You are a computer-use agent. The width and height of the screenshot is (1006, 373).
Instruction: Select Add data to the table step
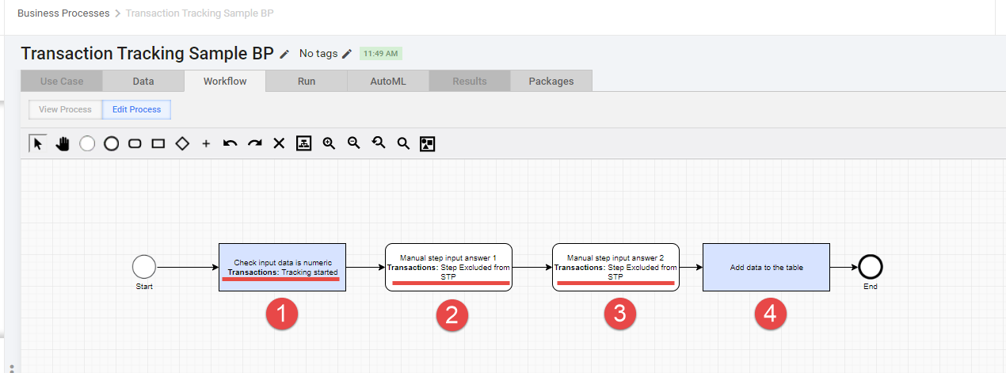(x=767, y=267)
